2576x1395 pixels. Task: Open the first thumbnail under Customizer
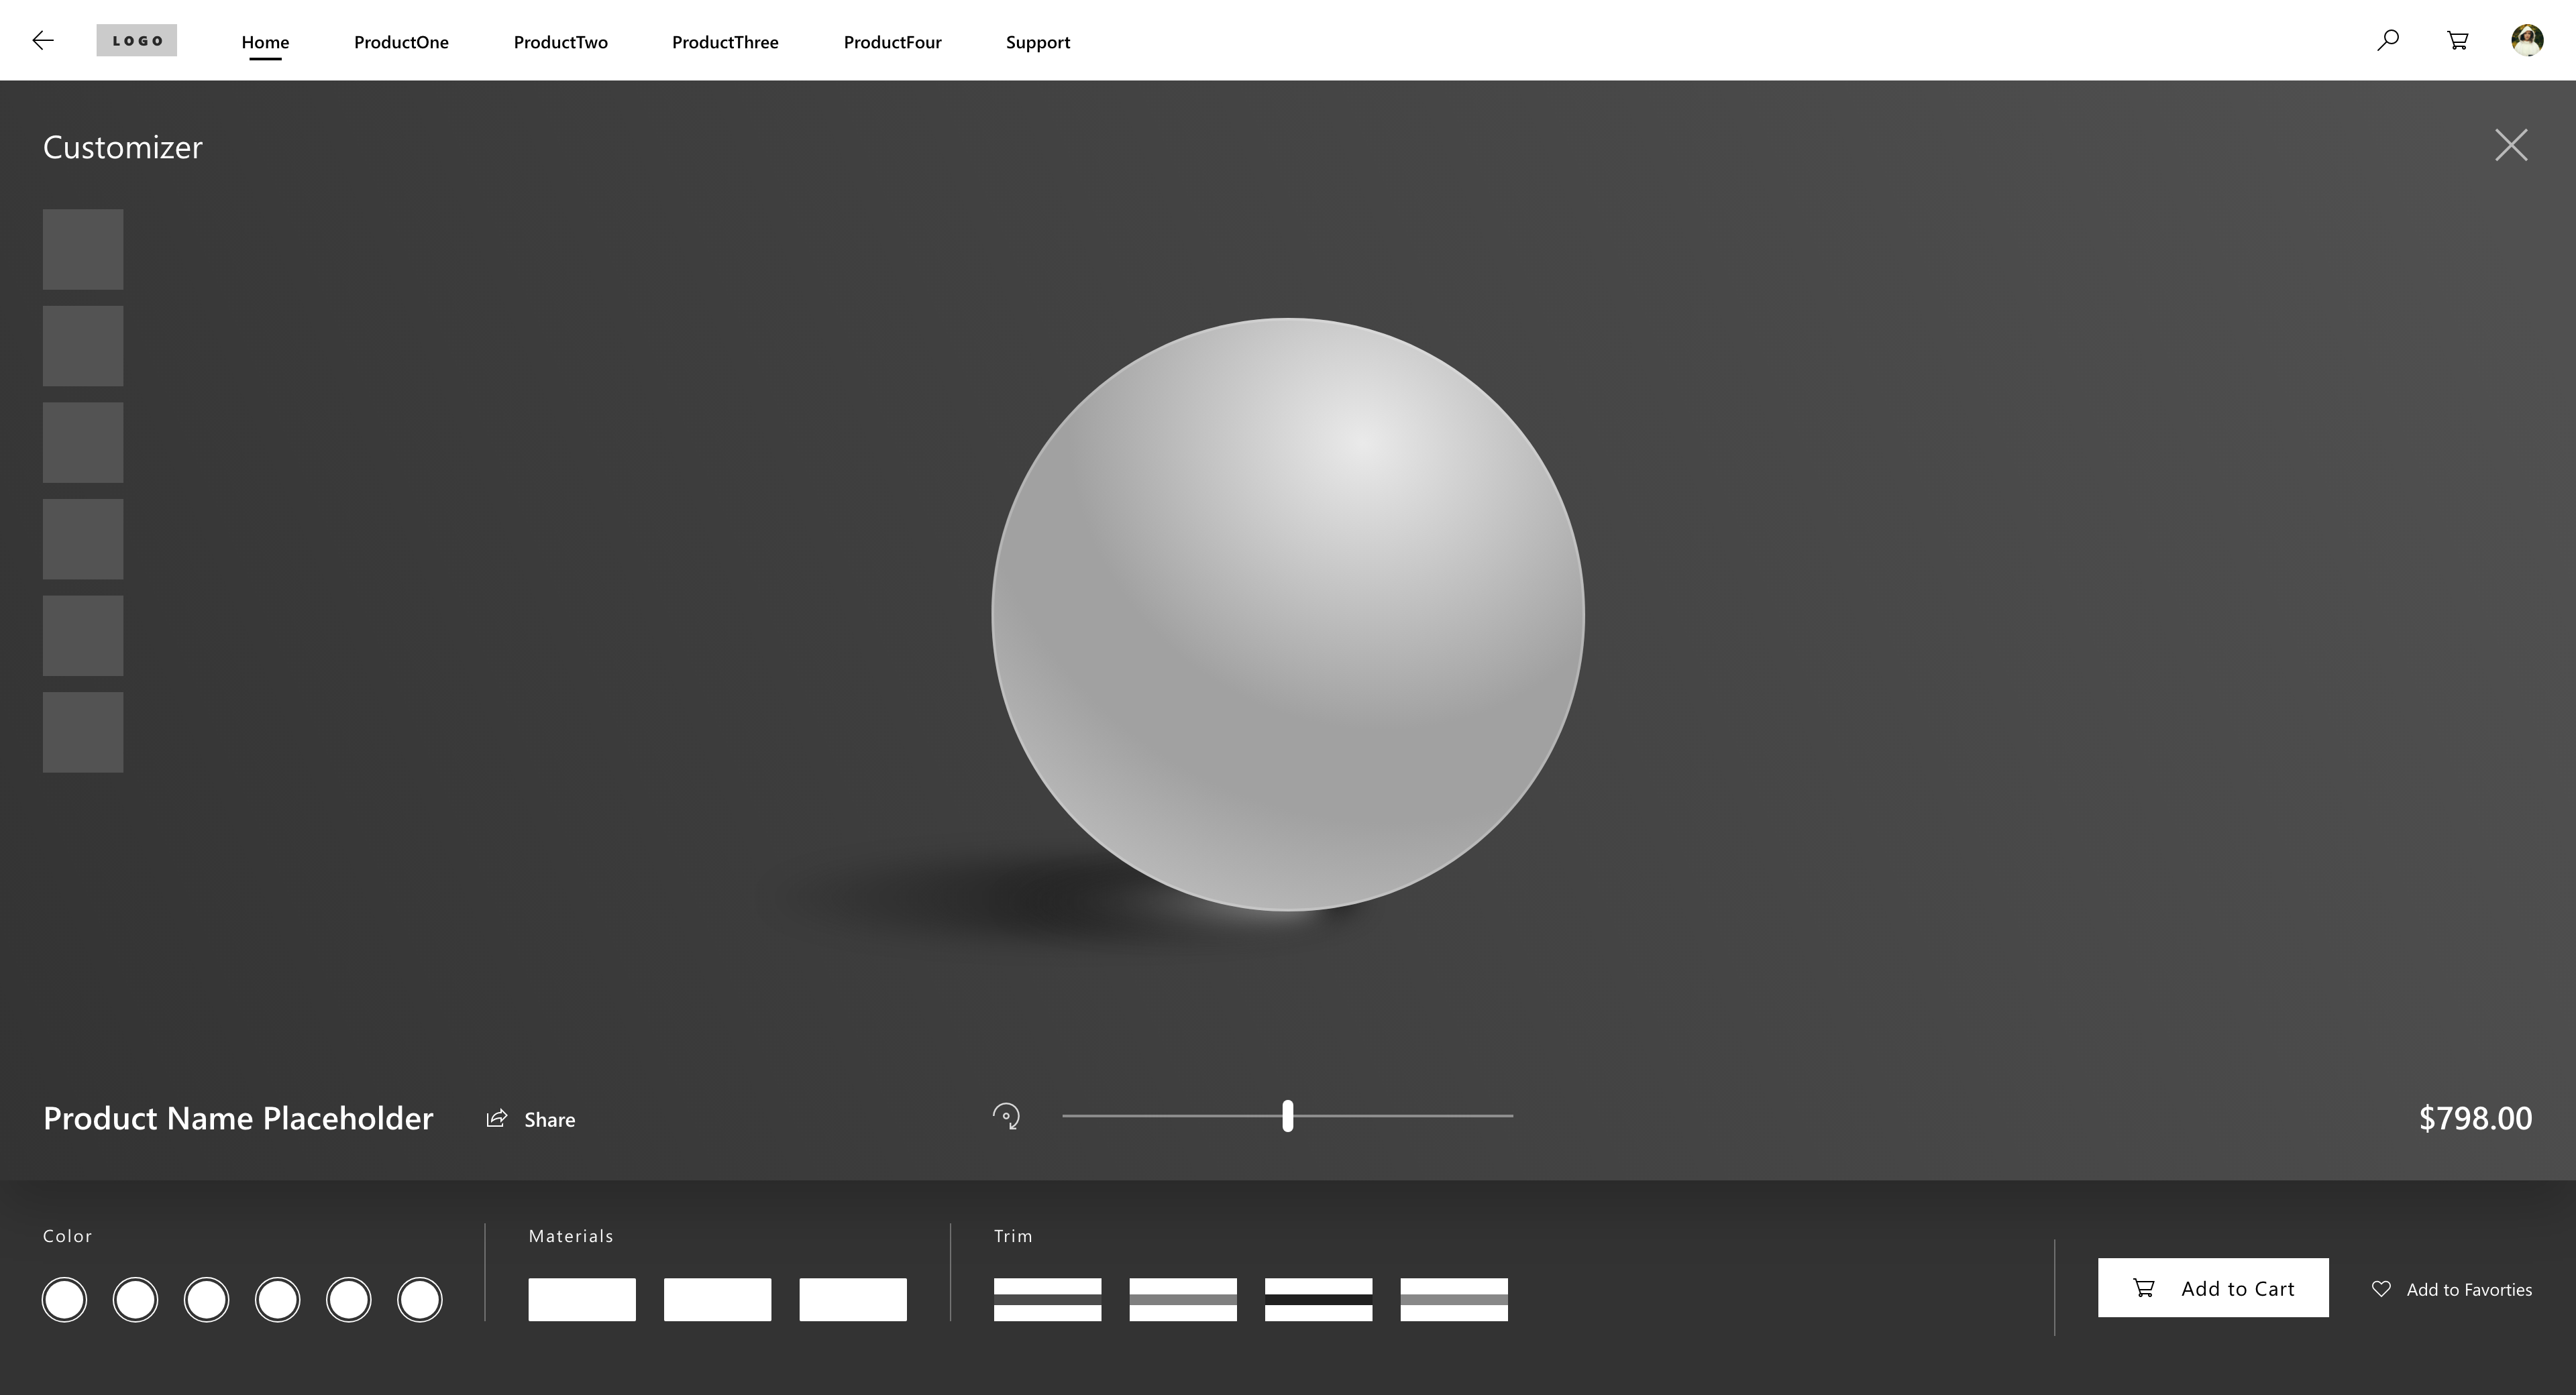click(x=83, y=249)
